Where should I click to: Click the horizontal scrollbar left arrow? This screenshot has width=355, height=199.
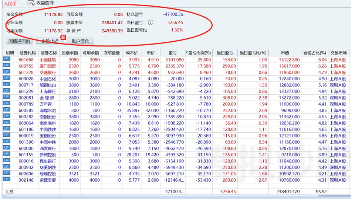[4, 196]
